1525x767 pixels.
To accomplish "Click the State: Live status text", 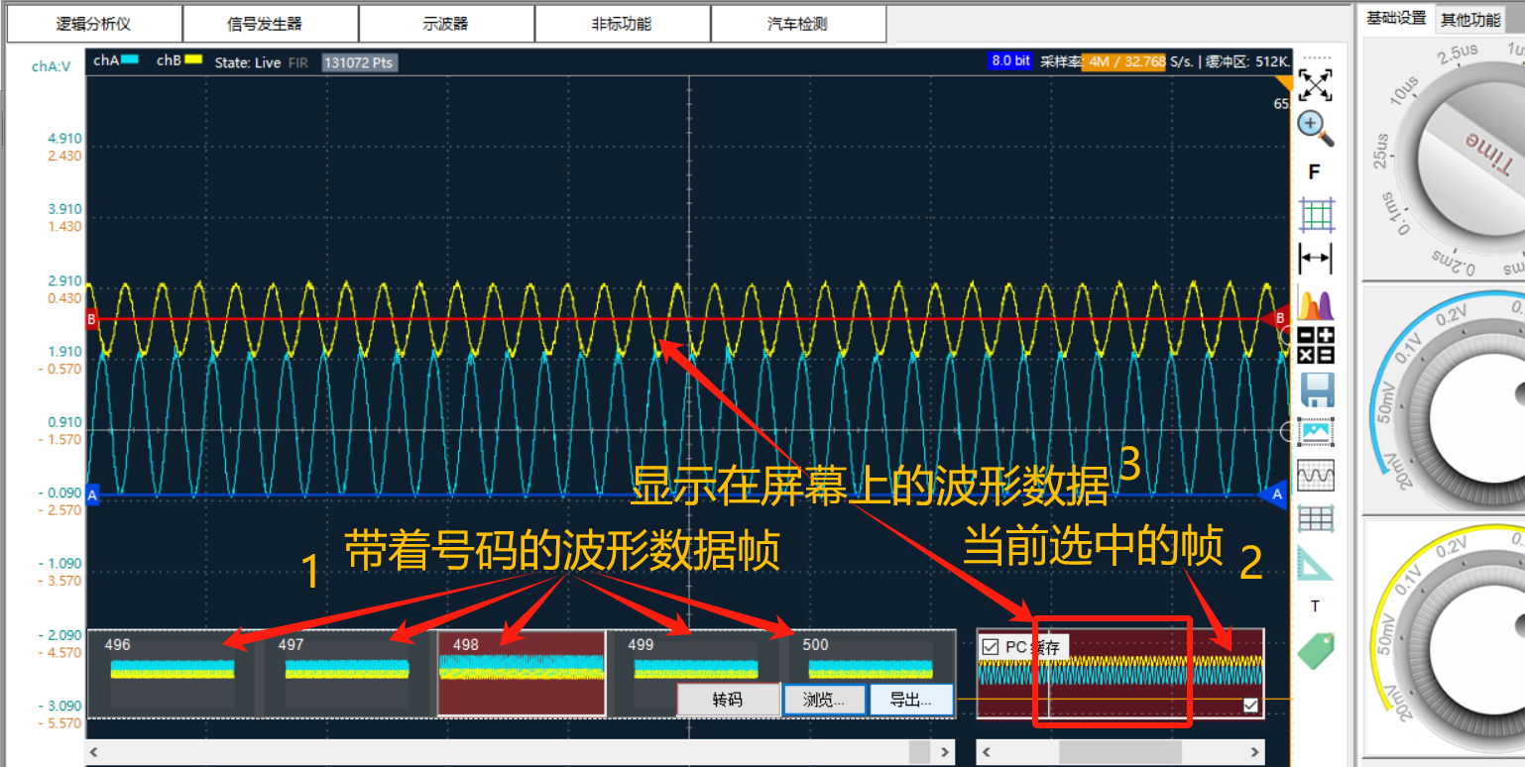I will click(248, 62).
